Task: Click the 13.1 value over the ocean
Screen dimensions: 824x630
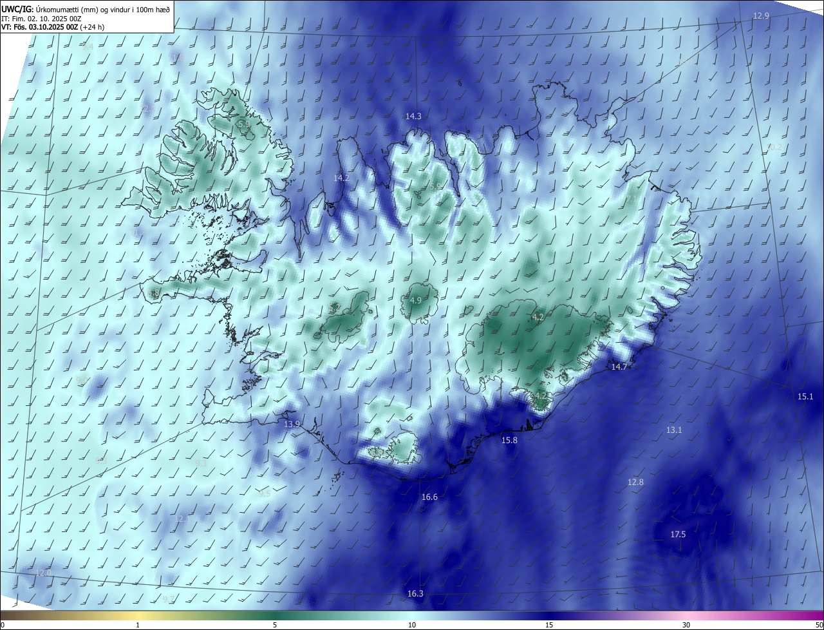Action: pos(673,430)
